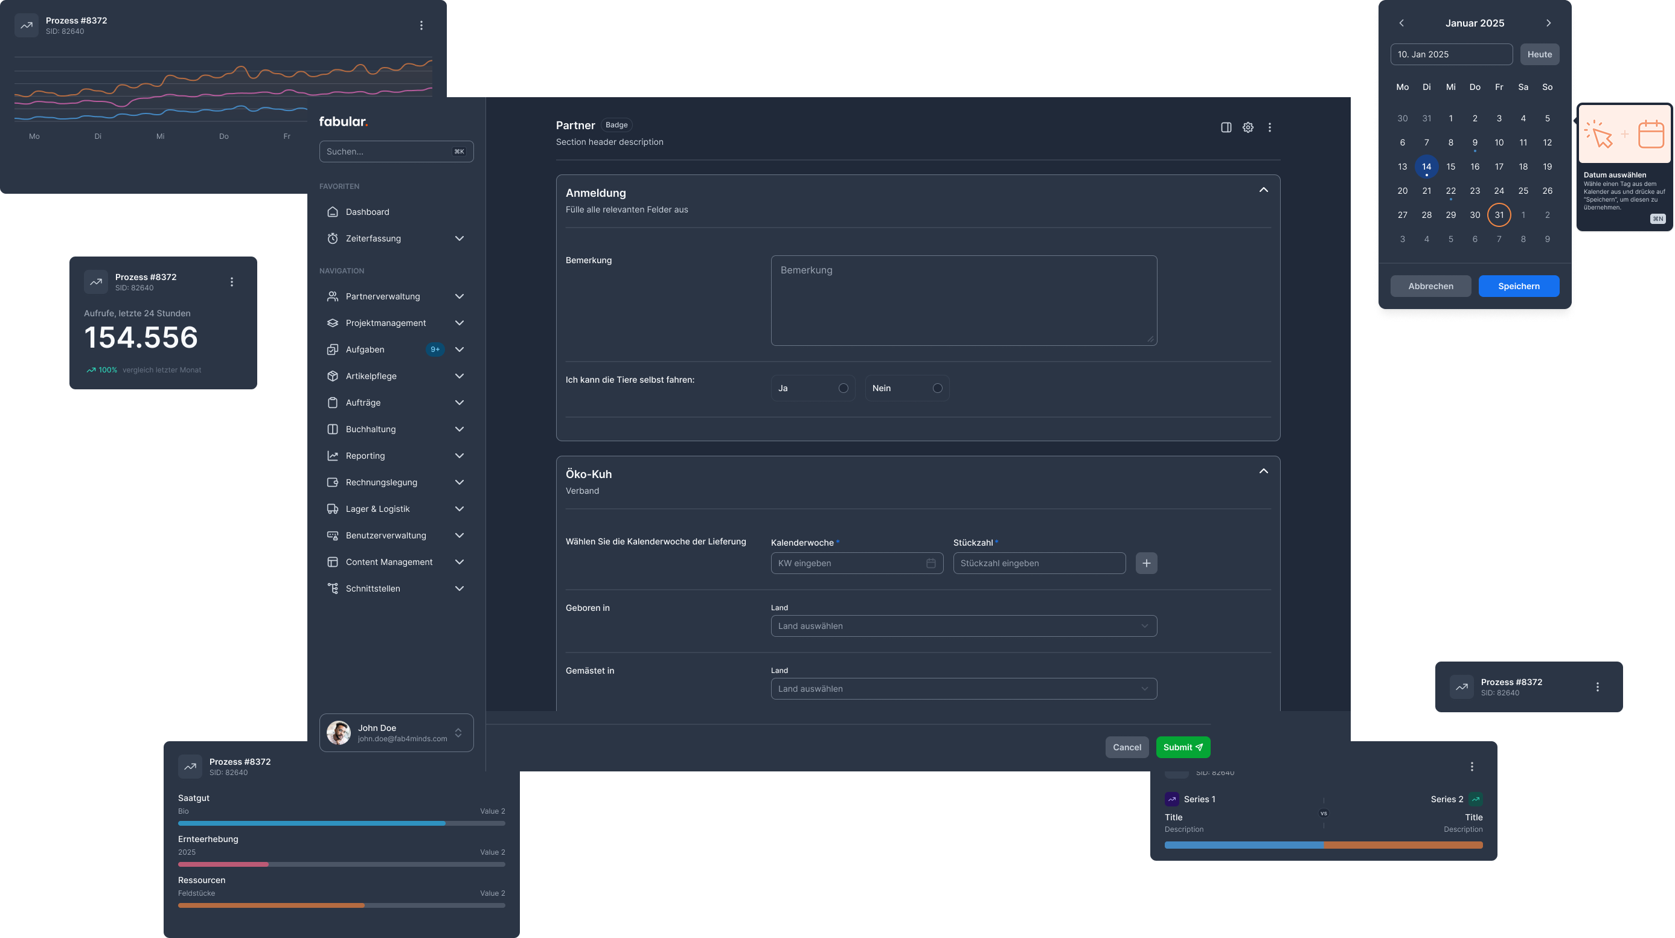This screenshot has width=1675, height=938.
Task: Collapse the Anmeldung section
Action: tap(1263, 191)
